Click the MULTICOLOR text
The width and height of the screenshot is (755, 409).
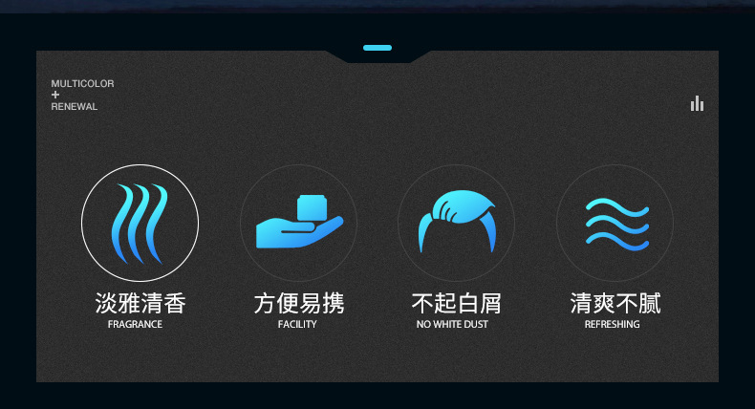[x=82, y=84]
